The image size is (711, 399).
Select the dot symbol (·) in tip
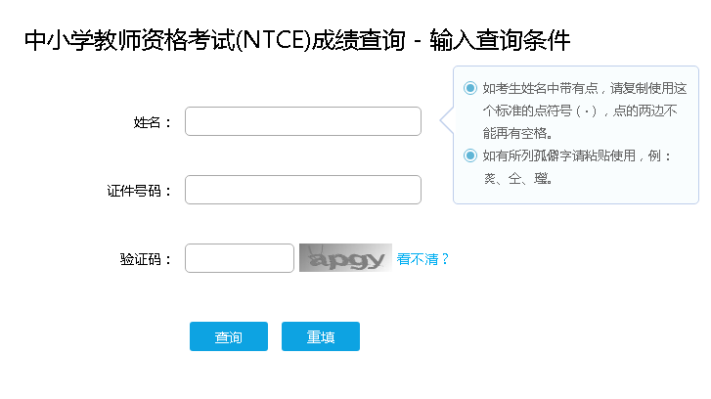click(x=587, y=111)
